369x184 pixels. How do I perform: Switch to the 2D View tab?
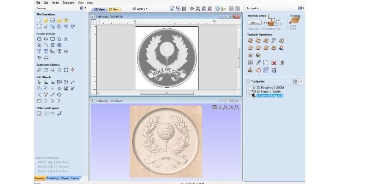99,9
